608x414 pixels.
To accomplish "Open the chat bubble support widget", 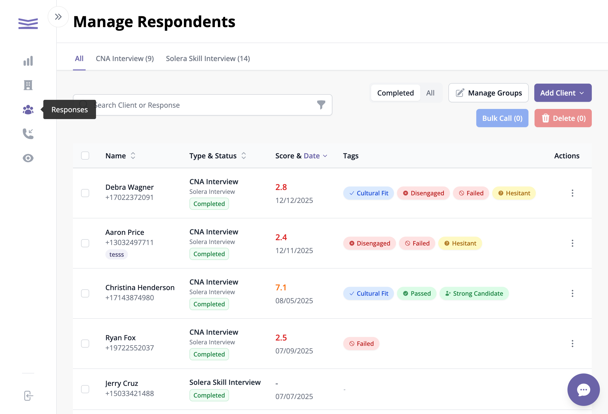I will [x=583, y=389].
